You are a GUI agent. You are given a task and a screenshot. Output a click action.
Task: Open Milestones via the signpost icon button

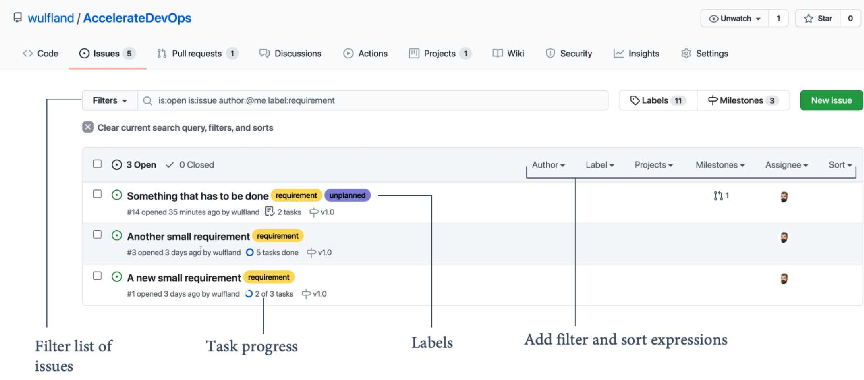pyautogui.click(x=713, y=100)
